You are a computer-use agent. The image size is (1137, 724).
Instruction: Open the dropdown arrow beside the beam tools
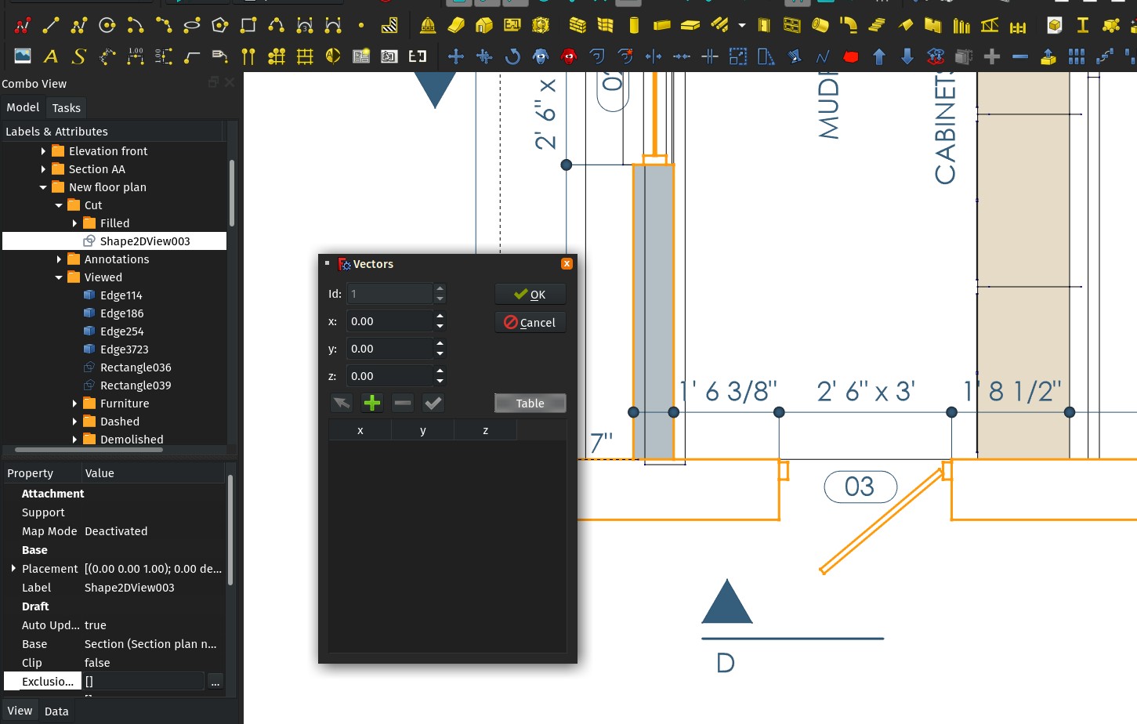pos(741,25)
